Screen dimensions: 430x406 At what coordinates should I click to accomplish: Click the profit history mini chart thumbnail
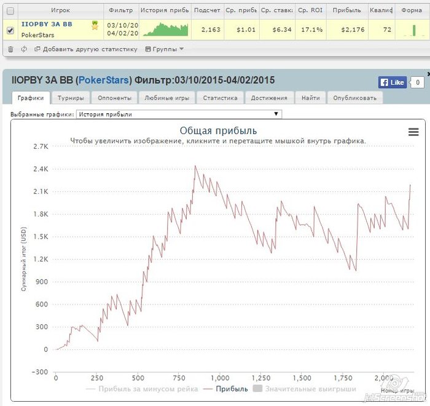[x=165, y=30]
